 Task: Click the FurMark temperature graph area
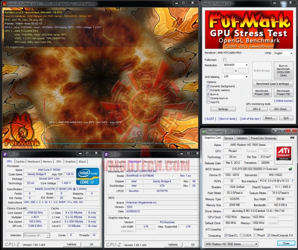(x=120, y=122)
